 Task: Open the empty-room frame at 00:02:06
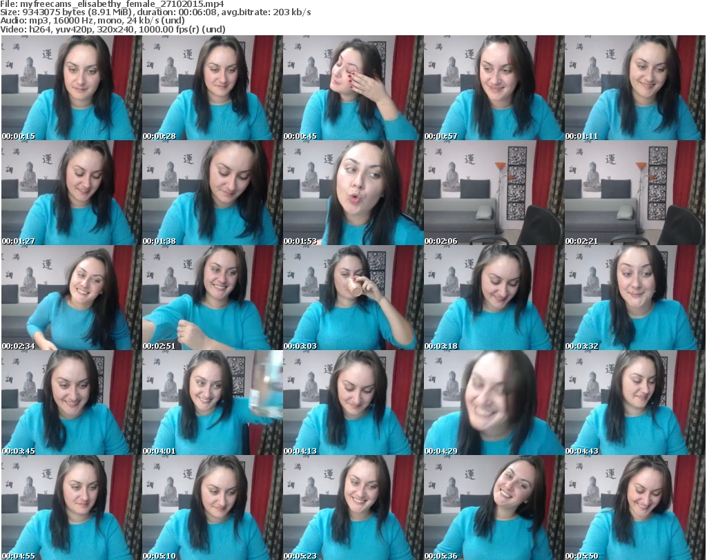tap(494, 193)
